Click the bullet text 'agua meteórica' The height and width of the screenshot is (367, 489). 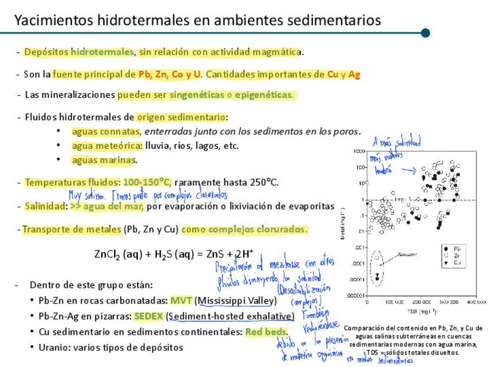coord(107,146)
